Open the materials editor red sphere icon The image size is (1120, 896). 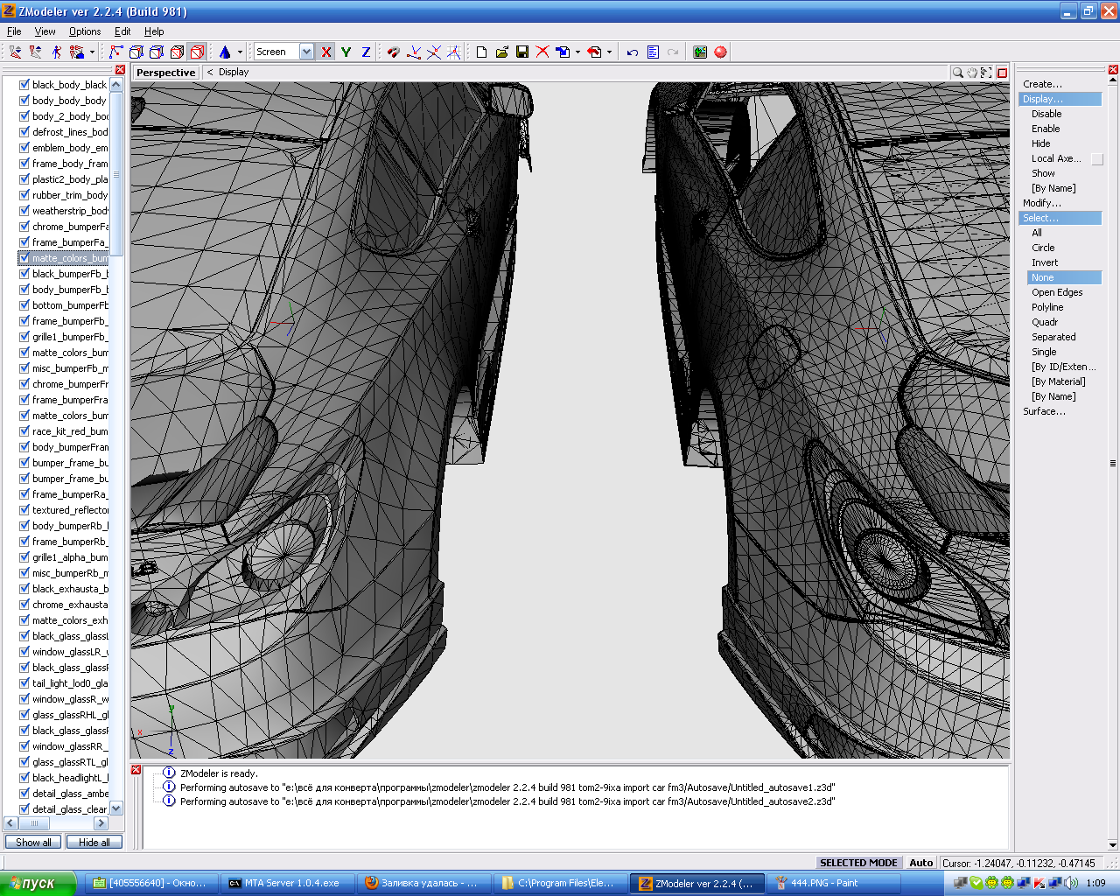(720, 52)
